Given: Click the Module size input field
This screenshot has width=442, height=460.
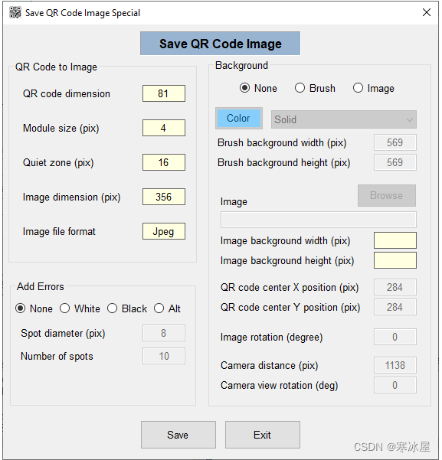Looking at the screenshot, I should coord(164,128).
